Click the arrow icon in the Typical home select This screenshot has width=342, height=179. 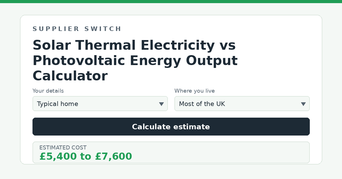pyautogui.click(x=161, y=104)
